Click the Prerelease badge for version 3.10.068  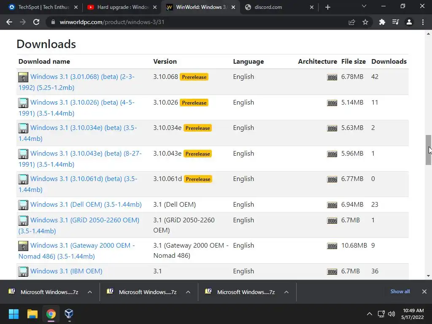pyautogui.click(x=194, y=77)
